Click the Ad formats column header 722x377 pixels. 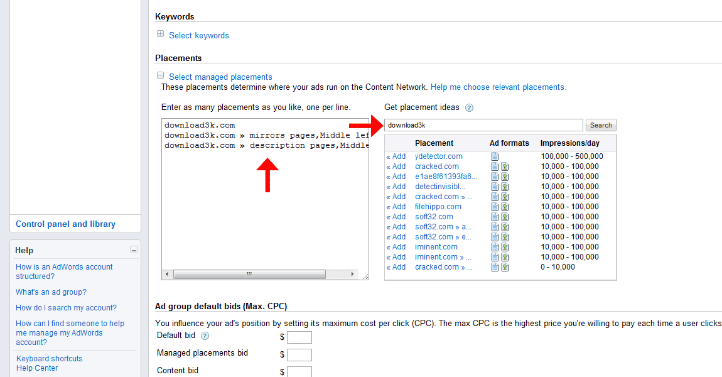coord(509,143)
